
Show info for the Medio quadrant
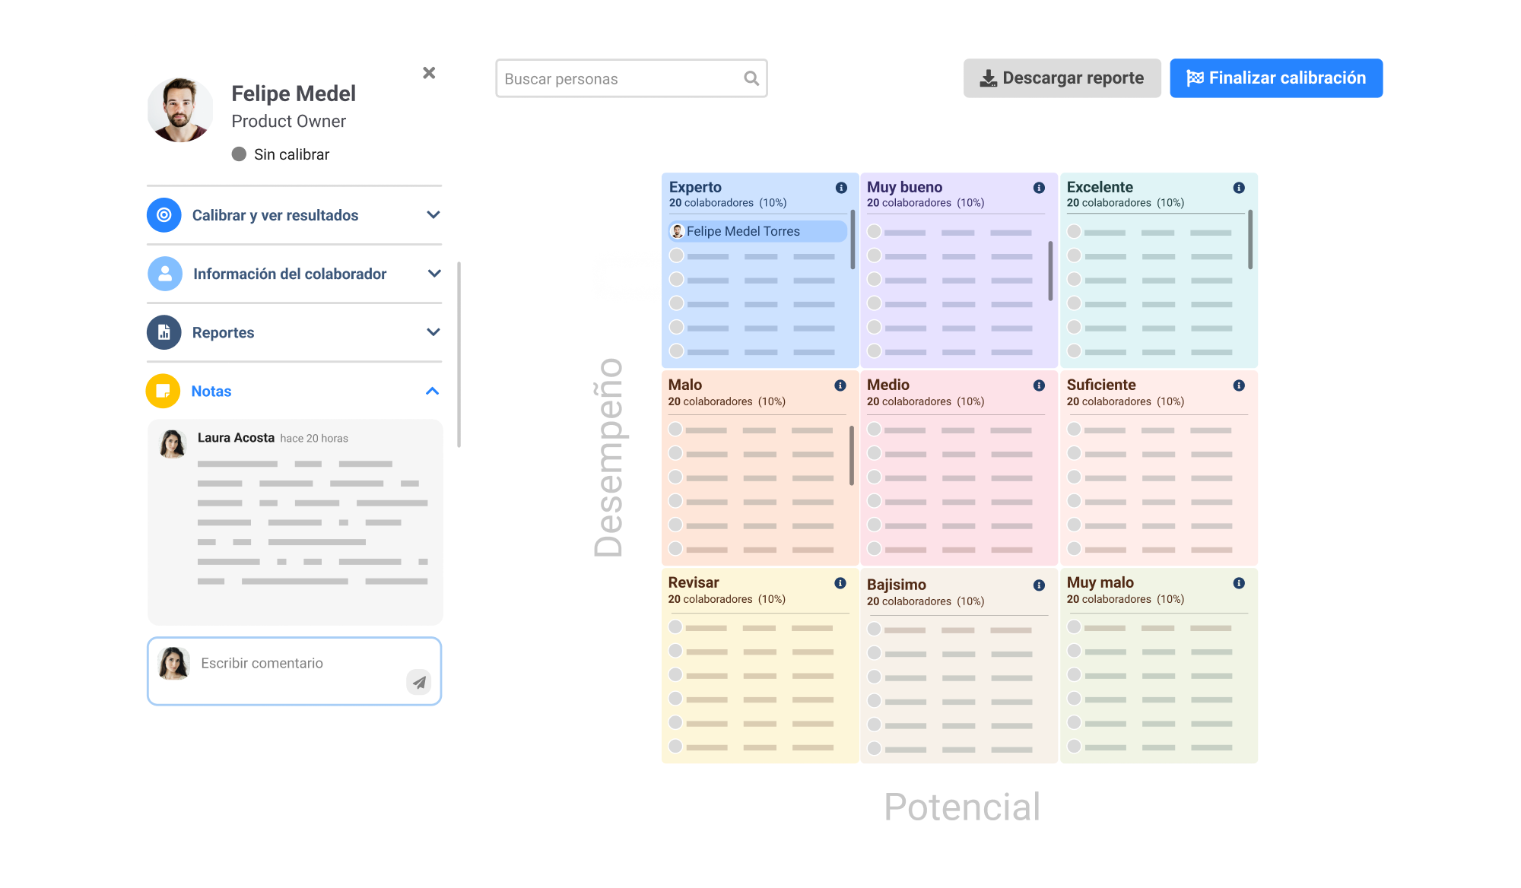[x=1039, y=385]
